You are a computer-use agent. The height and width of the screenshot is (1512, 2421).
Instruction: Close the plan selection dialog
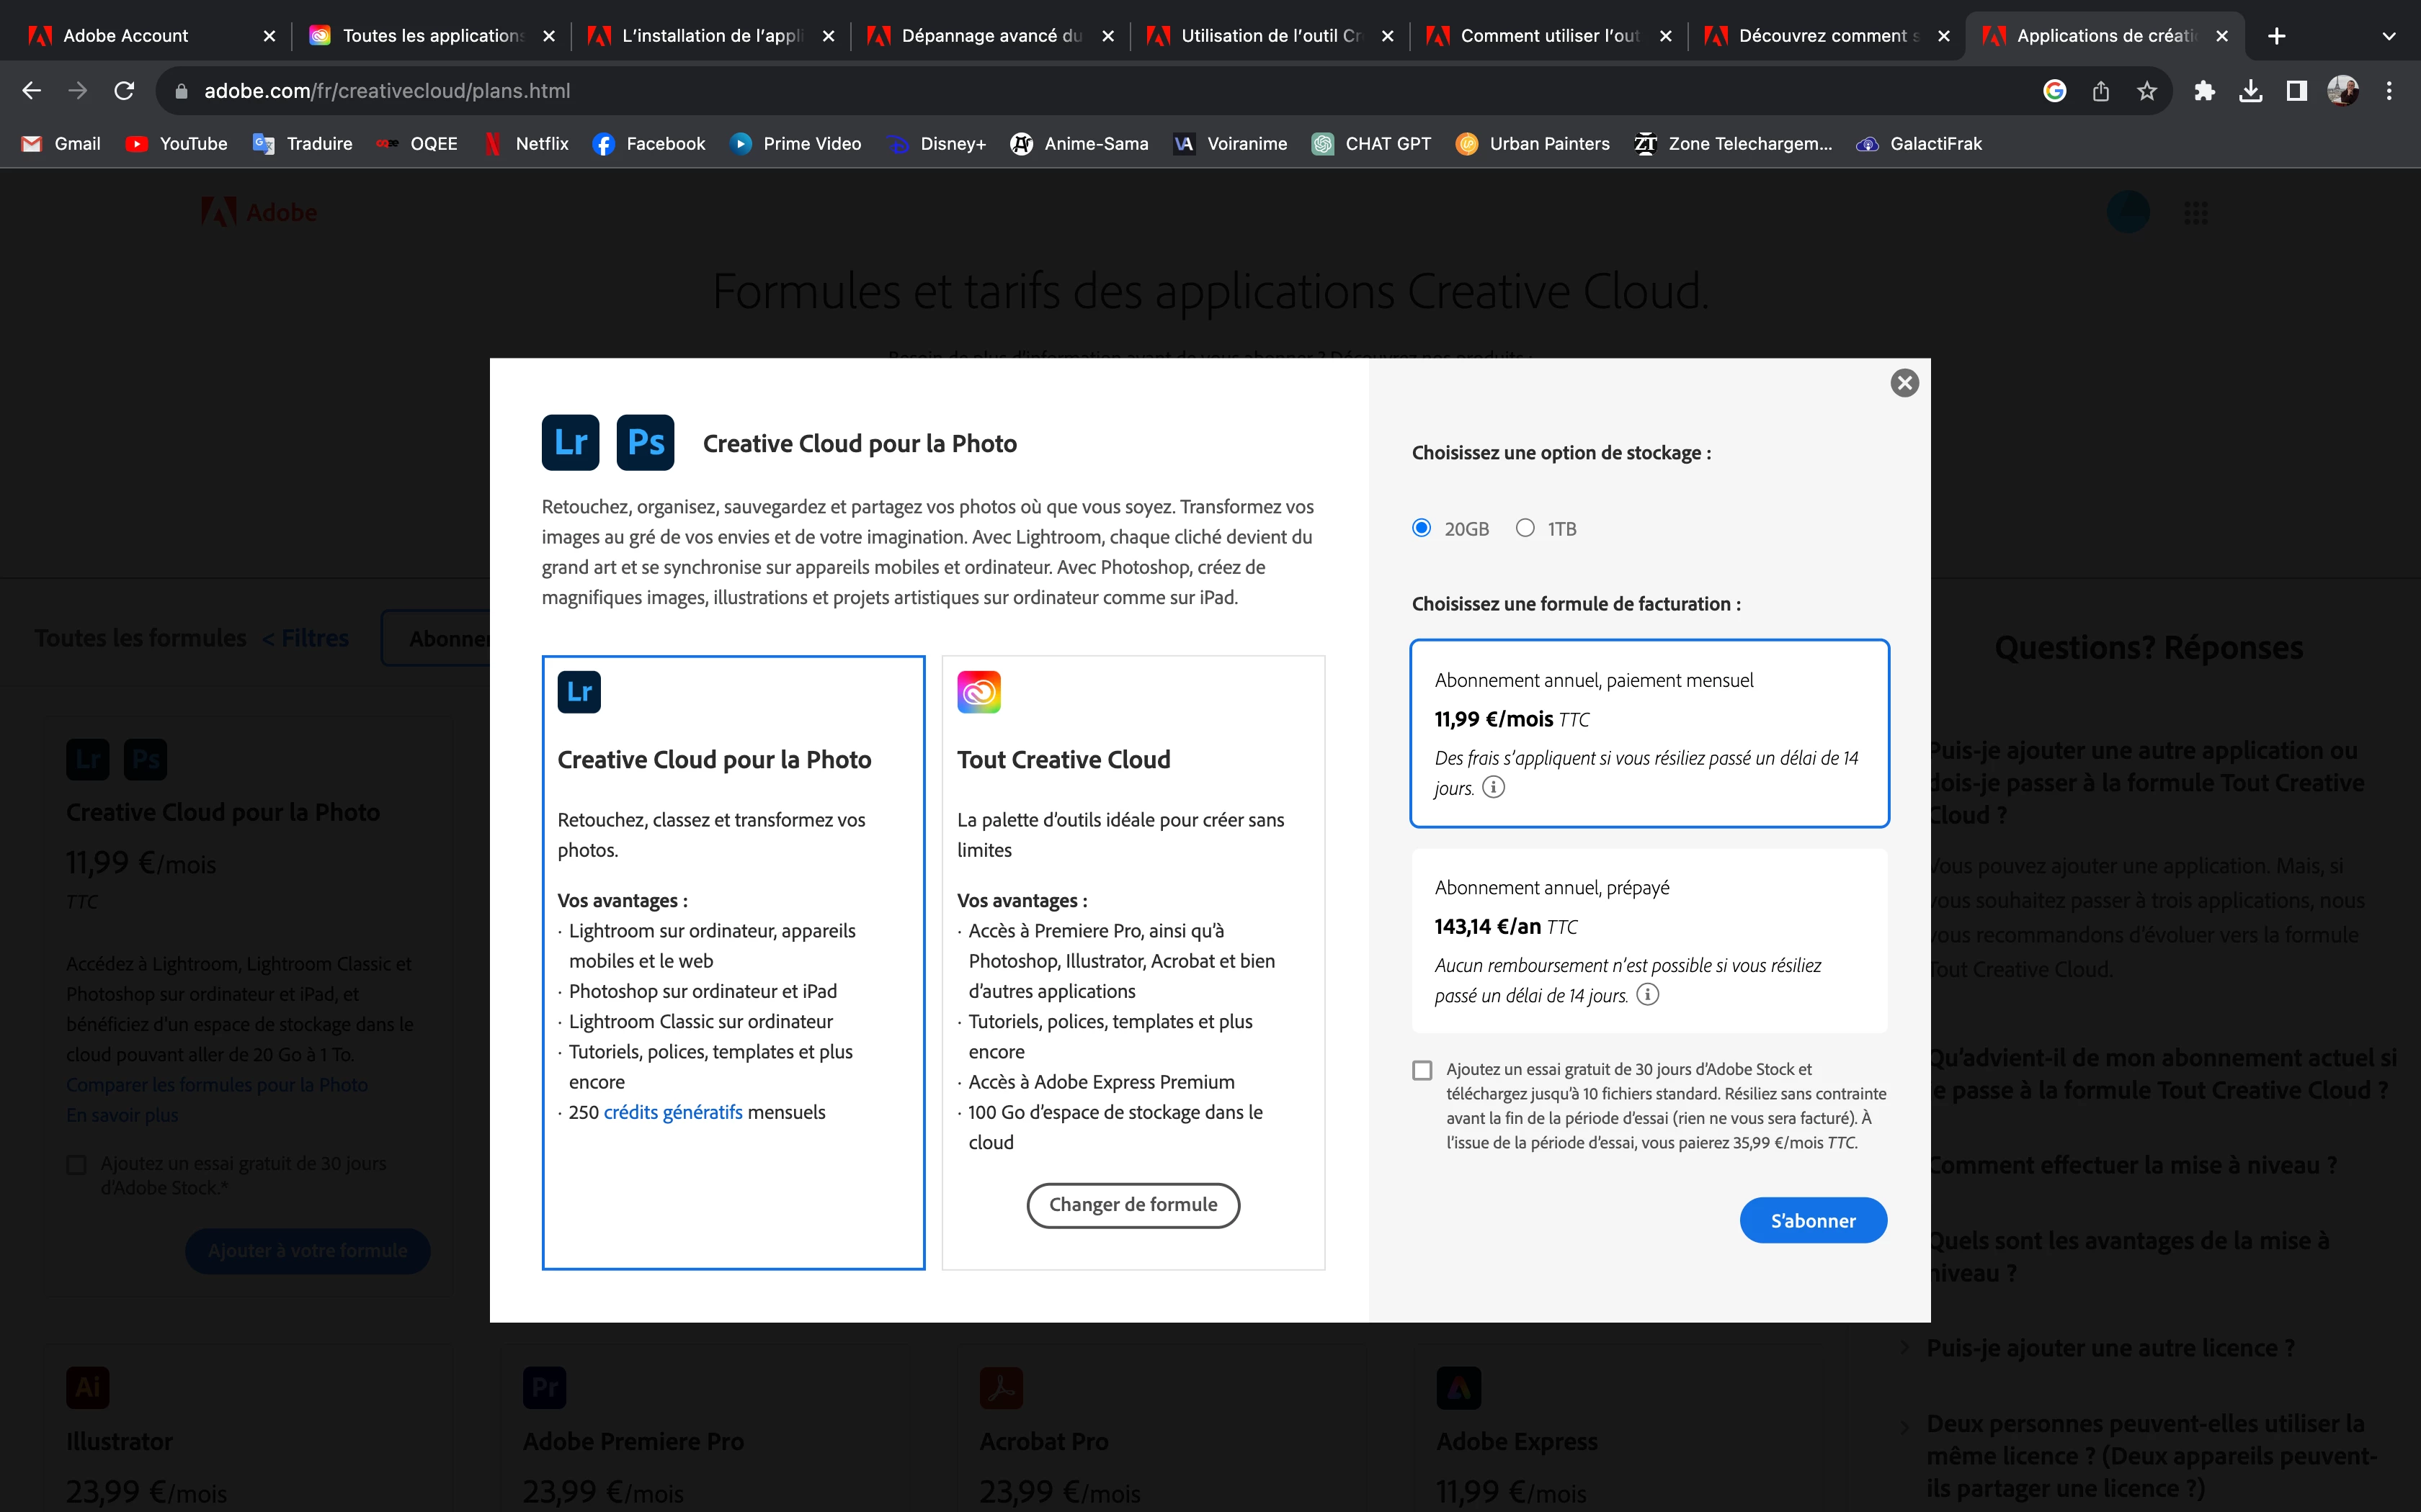point(1904,383)
